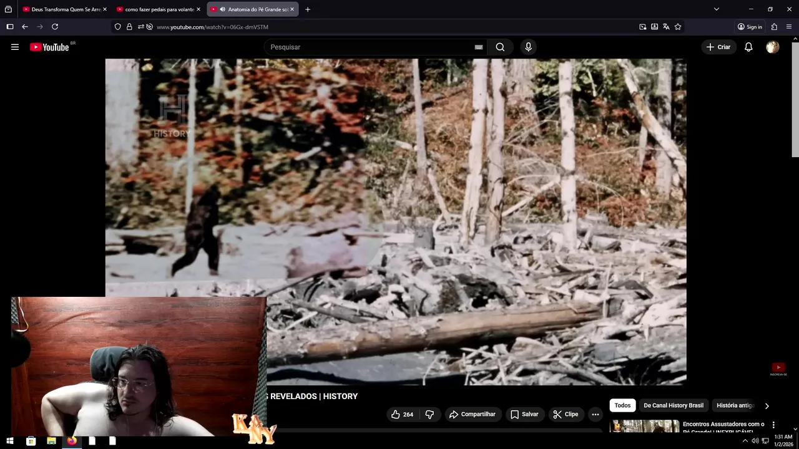799x449 pixels.
Task: Go back to previous page
Action: tap(25, 27)
